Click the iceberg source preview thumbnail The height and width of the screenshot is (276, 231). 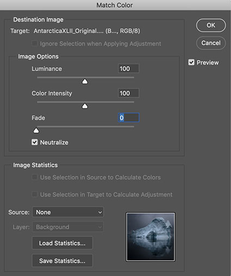[x=151, y=237]
